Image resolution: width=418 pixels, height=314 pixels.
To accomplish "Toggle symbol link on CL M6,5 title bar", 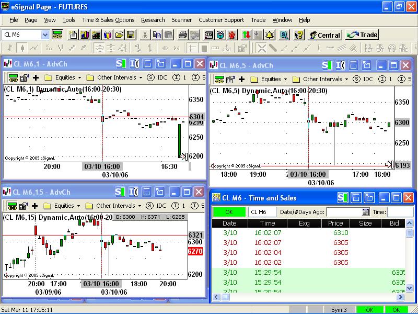I will [328, 65].
